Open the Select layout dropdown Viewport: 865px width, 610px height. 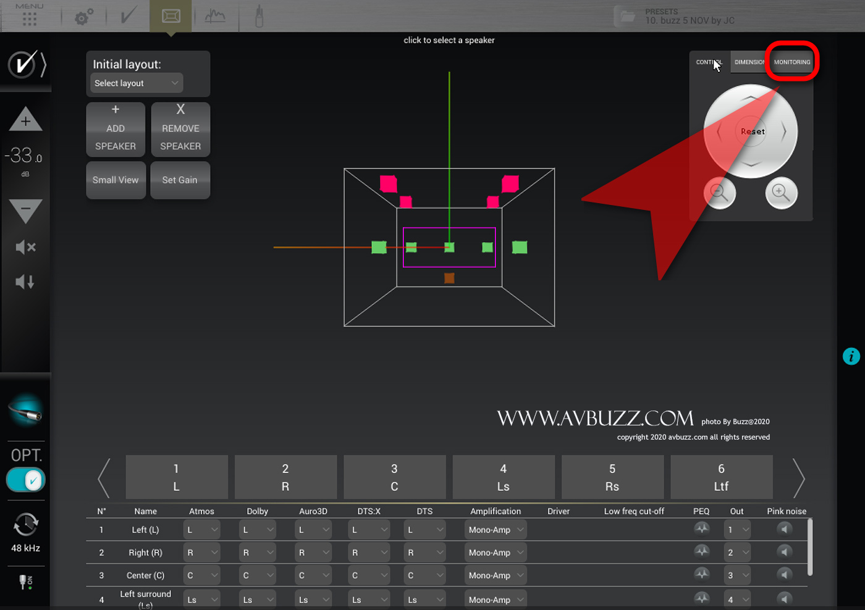pos(137,83)
